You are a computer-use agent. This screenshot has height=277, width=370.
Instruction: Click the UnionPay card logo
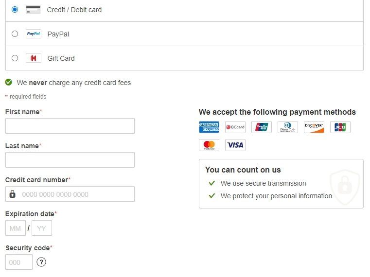(x=262, y=127)
